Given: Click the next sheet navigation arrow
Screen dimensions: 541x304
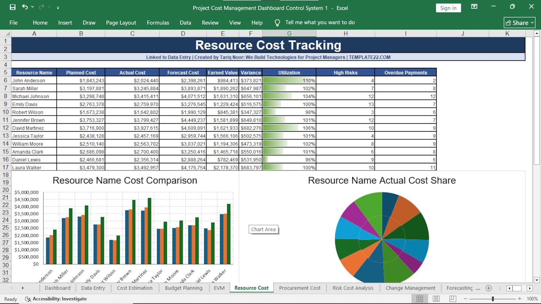Looking at the screenshot, I should 23,288.
